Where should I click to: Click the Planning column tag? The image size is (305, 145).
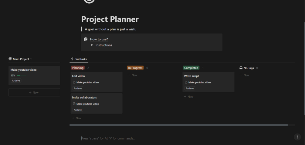click(x=78, y=68)
